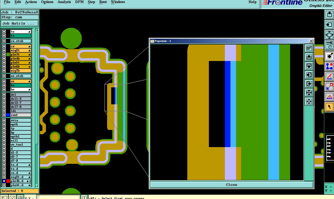Select the ss.etch layer name
The image size is (334, 199).
pyautogui.click(x=21, y=76)
